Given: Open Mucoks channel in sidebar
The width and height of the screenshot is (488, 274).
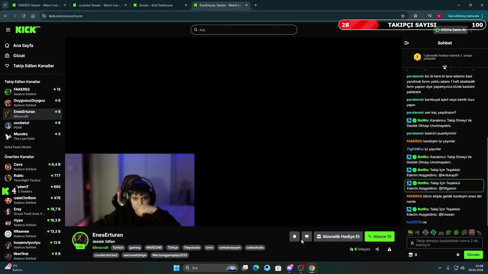Looking at the screenshot, I should (32, 136).
